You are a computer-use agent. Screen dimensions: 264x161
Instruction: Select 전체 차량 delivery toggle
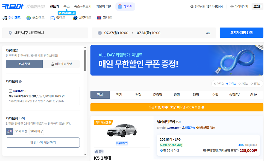coord(24,64)
